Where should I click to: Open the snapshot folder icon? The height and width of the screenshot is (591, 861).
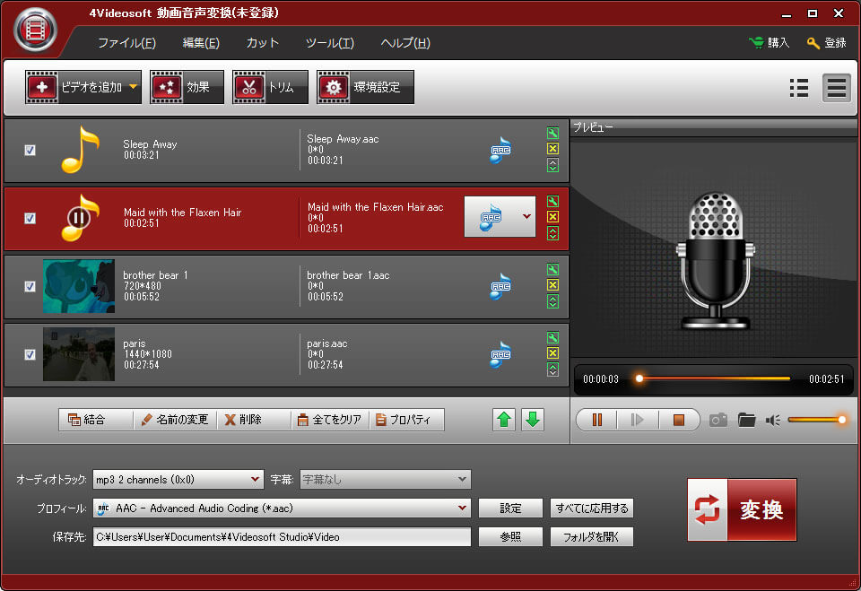pos(747,421)
